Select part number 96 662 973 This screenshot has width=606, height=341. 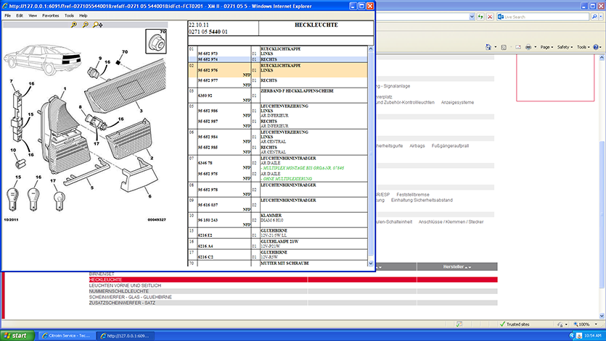pyautogui.click(x=208, y=54)
